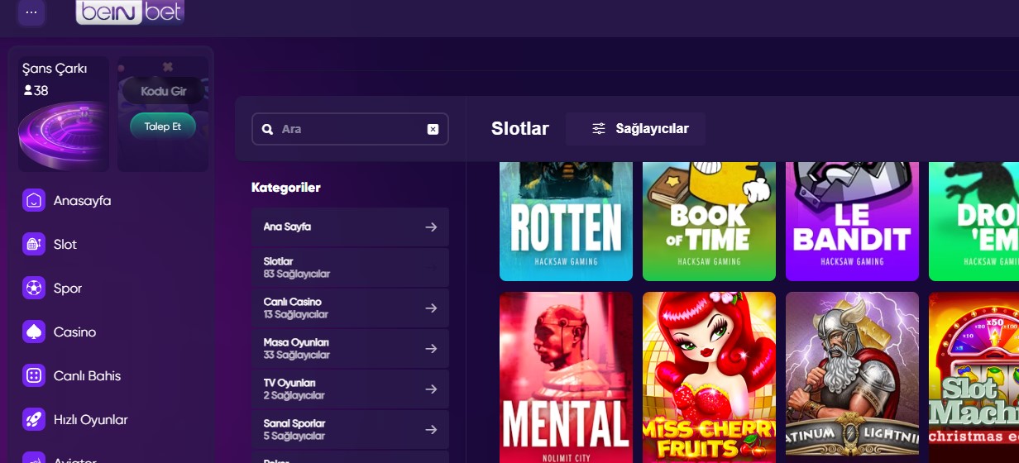Click the Kategoriler heading
The width and height of the screenshot is (1019, 463).
tap(285, 188)
